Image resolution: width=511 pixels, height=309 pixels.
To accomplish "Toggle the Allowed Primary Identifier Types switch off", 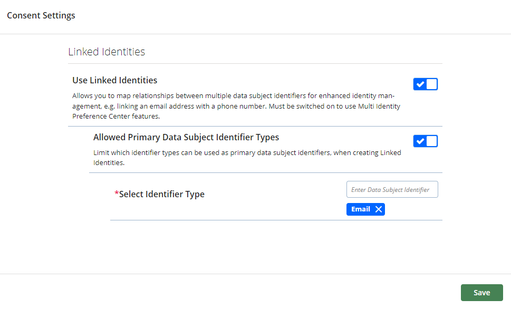I will pyautogui.click(x=426, y=141).
